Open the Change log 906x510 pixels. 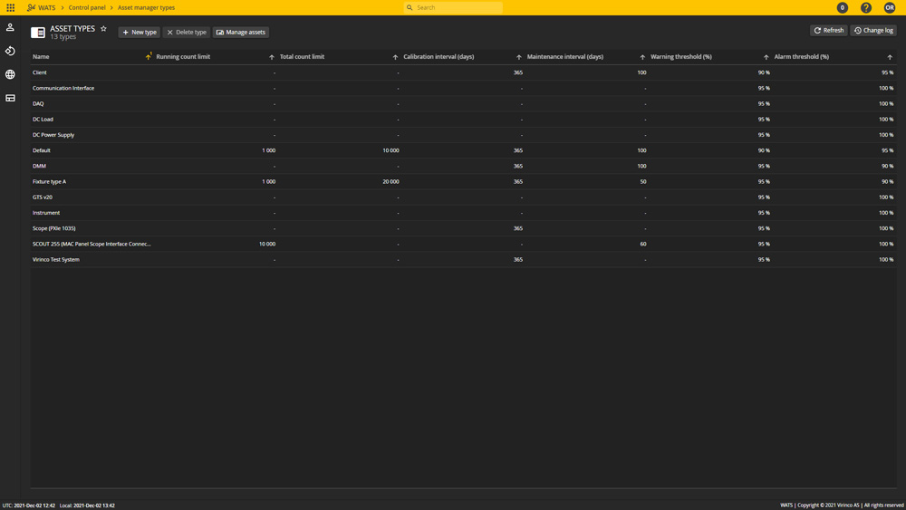pyautogui.click(x=873, y=30)
